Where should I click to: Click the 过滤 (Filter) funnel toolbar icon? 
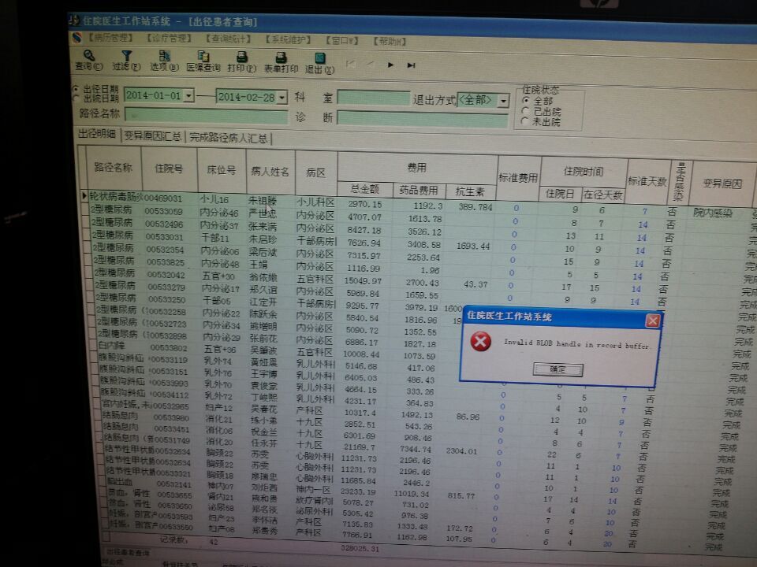click(x=126, y=56)
